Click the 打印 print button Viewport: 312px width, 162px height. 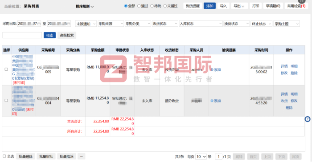(255, 6)
